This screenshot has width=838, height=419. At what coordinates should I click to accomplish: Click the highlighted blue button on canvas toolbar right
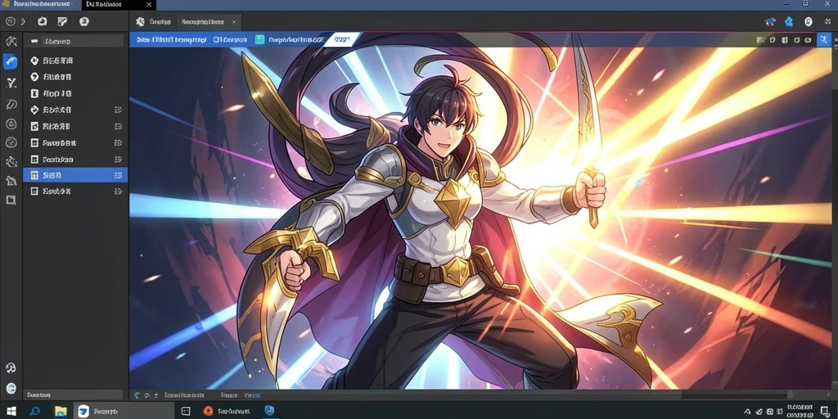(823, 39)
